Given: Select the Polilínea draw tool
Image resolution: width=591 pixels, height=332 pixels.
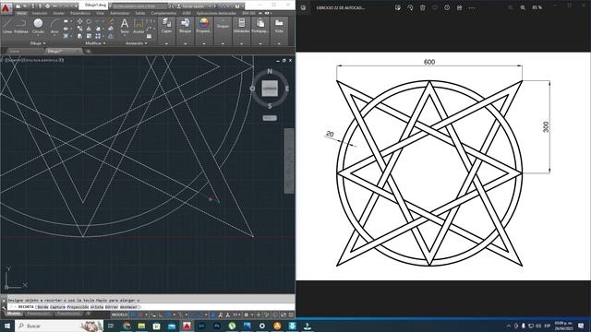Looking at the screenshot, I should click(x=21, y=26).
